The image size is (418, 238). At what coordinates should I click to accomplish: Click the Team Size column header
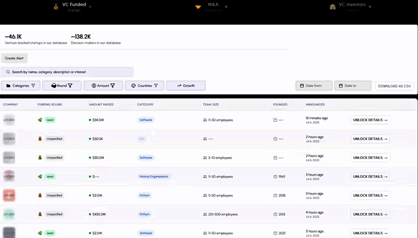point(210,105)
